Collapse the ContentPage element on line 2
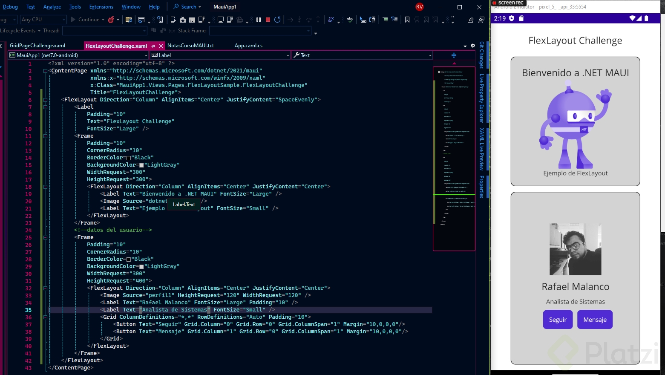The image size is (665, 375). [x=45, y=71]
